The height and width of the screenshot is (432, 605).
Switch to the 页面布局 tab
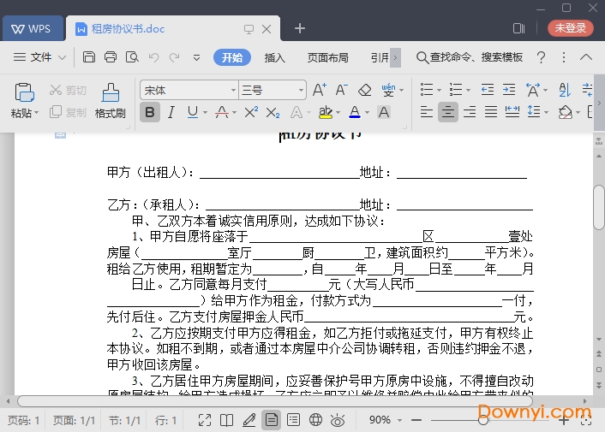tap(328, 57)
